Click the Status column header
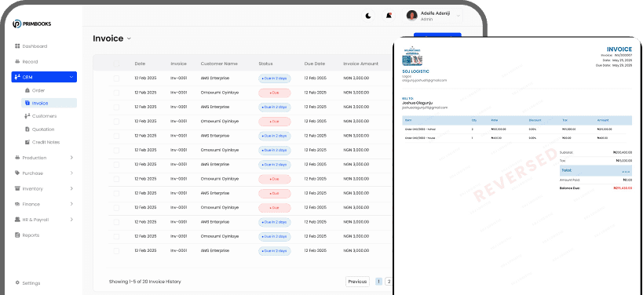 (265, 64)
